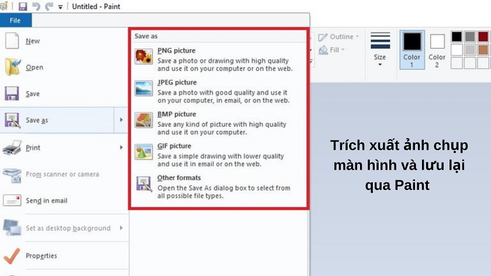The height and width of the screenshot is (276, 491).
Task: Save as JPEG picture
Action: [x=218, y=91]
